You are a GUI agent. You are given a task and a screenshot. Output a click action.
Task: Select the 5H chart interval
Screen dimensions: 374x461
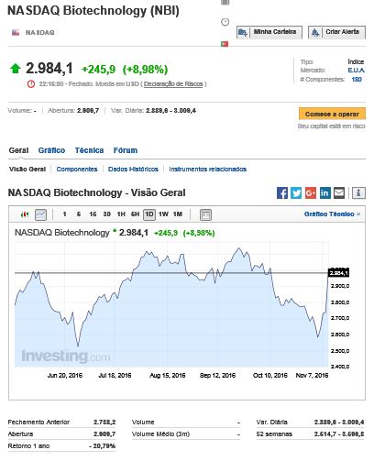tap(135, 214)
